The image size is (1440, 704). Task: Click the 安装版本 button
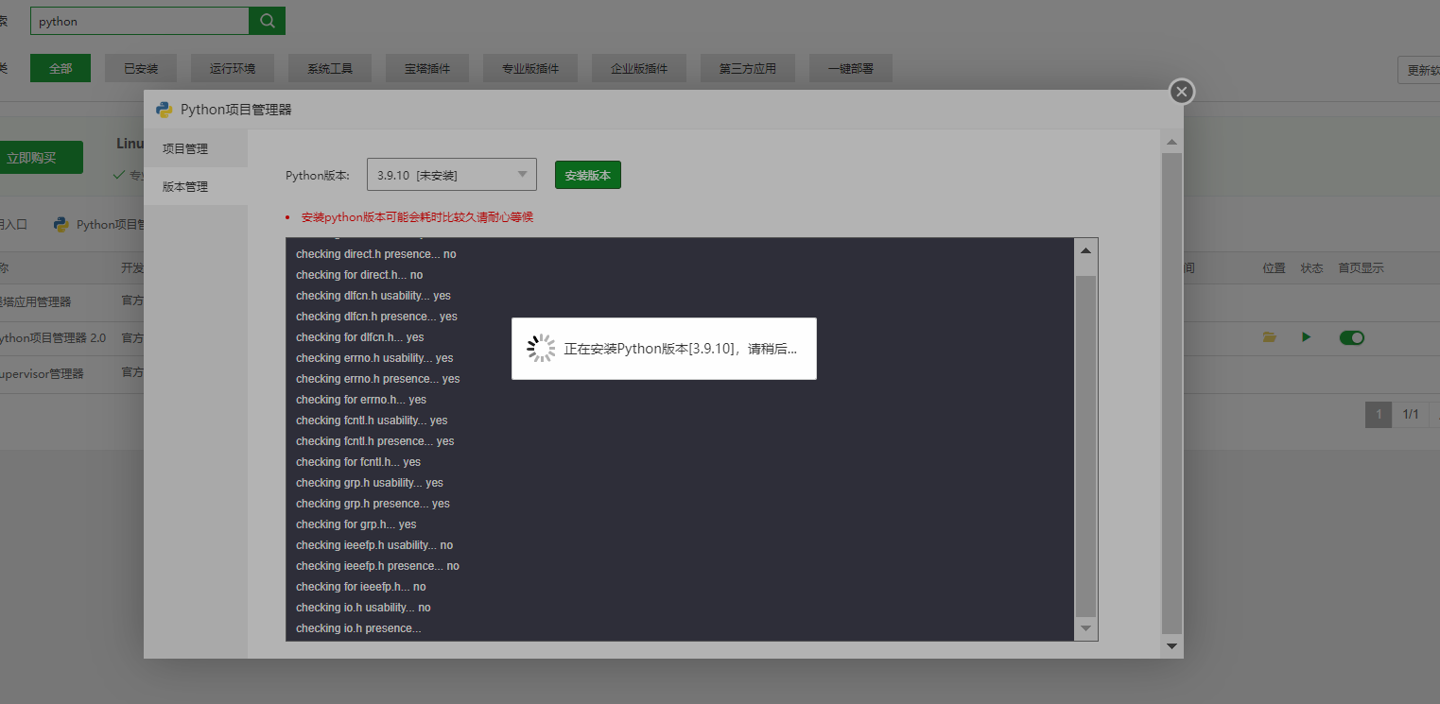[x=587, y=175]
